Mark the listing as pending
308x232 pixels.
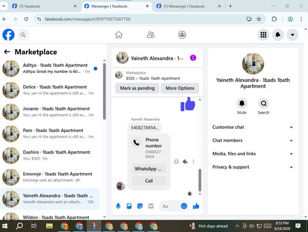pos(137,88)
